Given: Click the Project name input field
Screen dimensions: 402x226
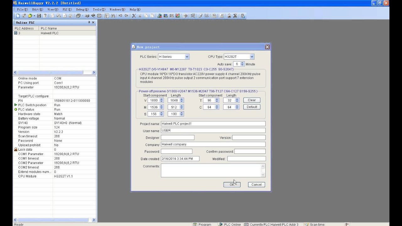Looking at the screenshot, I should pos(213,124).
